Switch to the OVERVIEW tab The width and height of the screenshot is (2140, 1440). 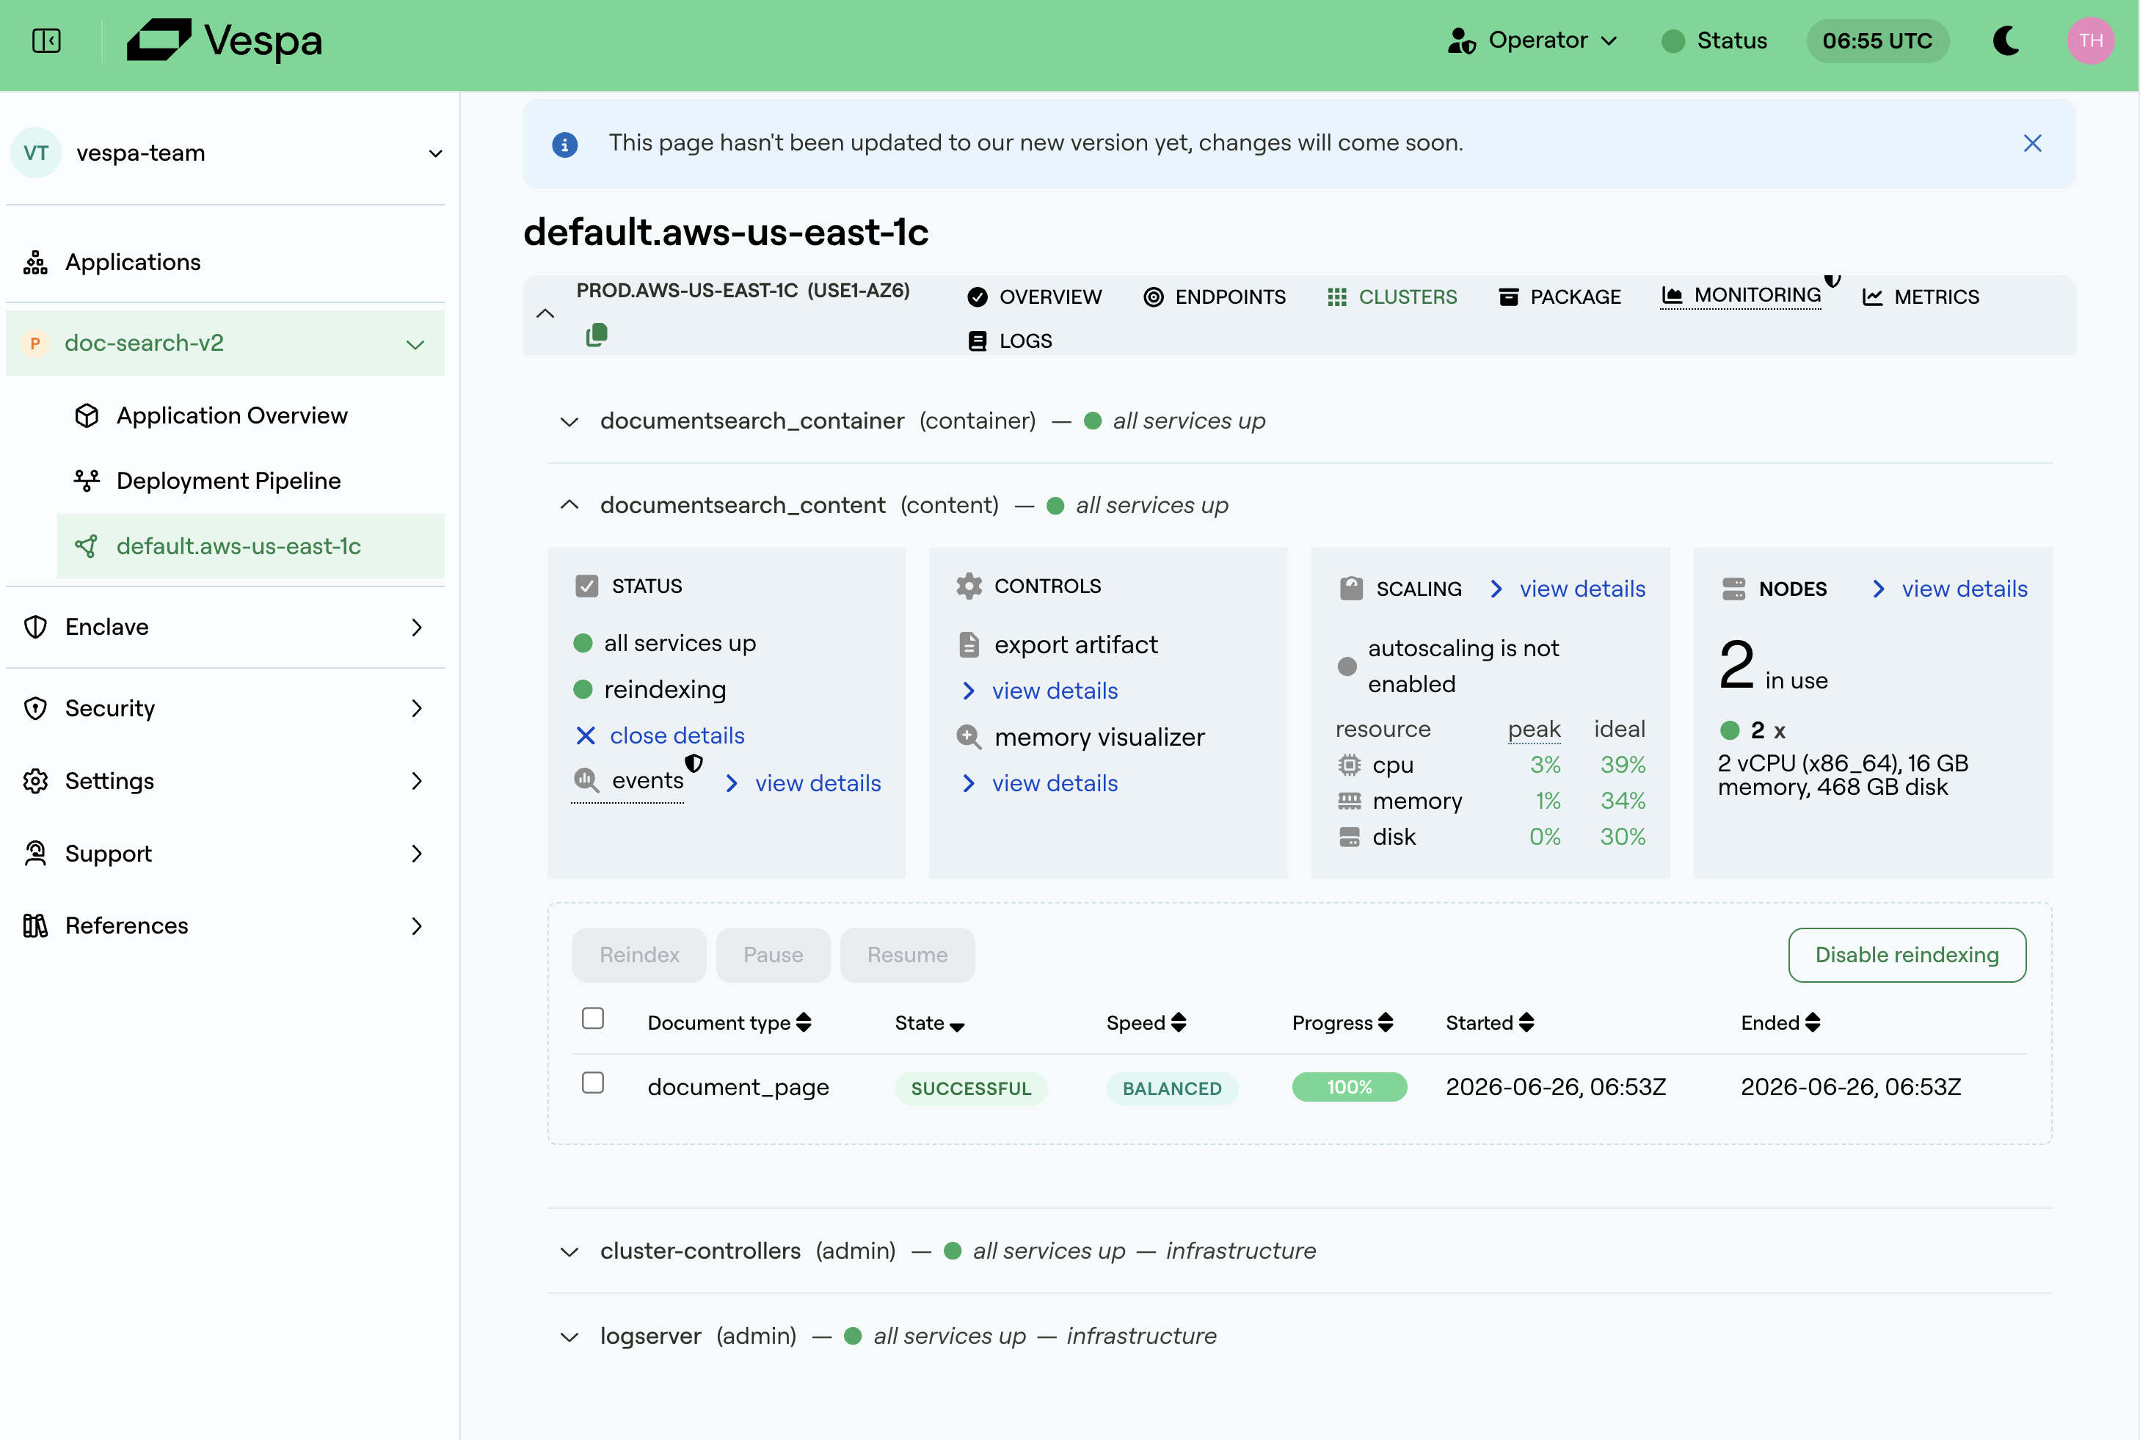pyautogui.click(x=1035, y=297)
